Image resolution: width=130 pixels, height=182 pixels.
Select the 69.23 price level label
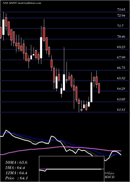(121, 47)
